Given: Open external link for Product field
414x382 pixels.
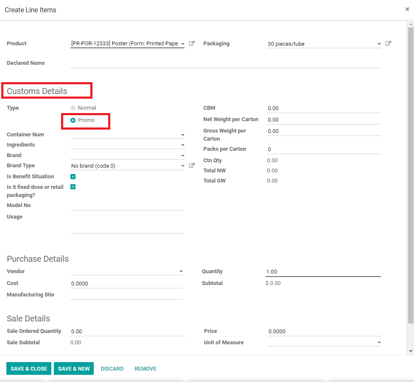Looking at the screenshot, I should pos(192,44).
